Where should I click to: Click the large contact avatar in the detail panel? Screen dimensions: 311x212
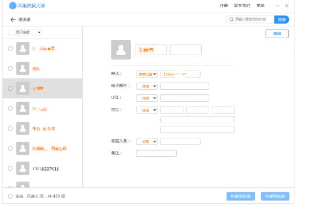point(121,50)
